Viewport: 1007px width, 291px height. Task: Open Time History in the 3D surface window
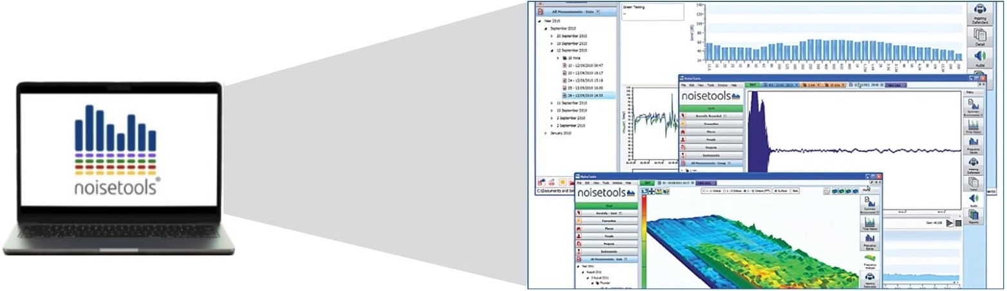[870, 223]
